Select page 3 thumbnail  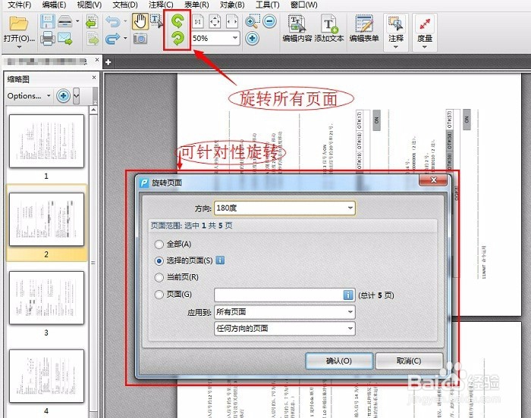tap(46, 298)
